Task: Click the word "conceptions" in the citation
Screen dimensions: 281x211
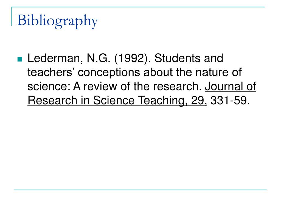Action: point(109,73)
